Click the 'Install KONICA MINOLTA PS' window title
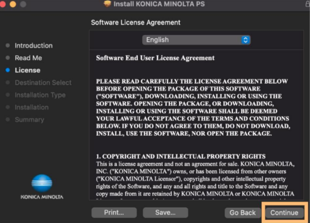This screenshot has height=223, width=310. [x=159, y=4]
